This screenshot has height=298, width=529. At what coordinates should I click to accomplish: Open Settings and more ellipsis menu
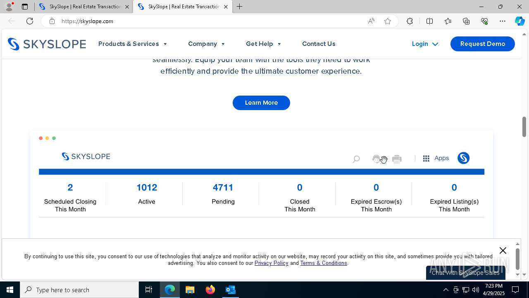(x=503, y=21)
